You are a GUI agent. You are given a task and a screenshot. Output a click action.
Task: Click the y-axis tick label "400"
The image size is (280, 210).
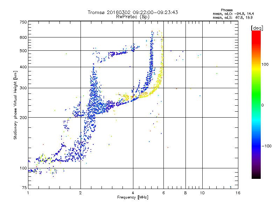23,67
